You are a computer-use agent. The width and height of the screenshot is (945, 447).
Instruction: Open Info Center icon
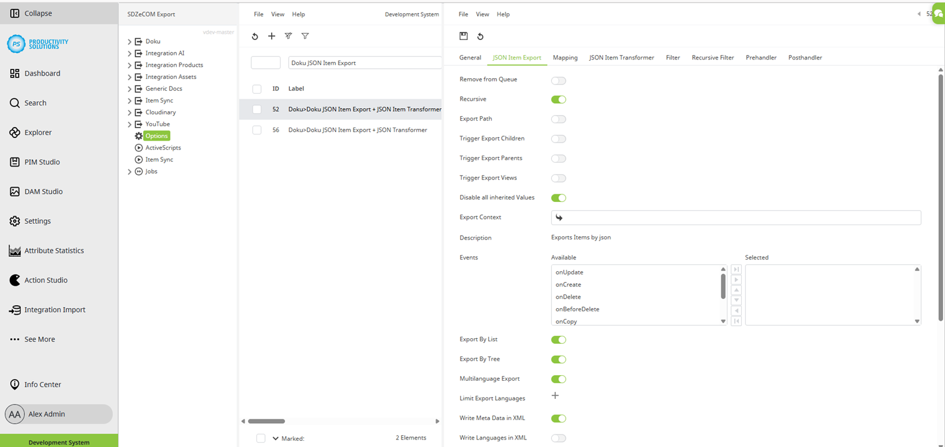(14, 384)
